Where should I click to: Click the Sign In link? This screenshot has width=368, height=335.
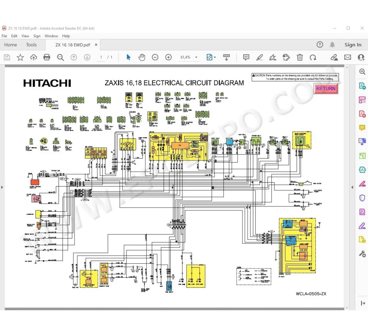353,45
